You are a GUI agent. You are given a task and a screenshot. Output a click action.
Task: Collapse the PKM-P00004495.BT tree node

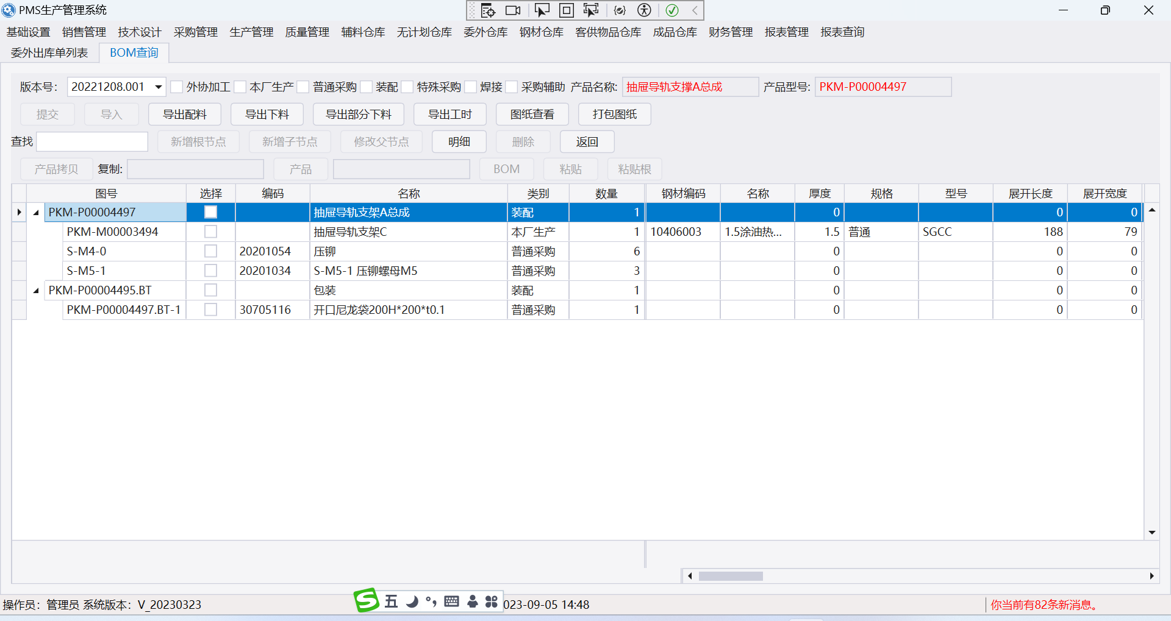[36, 291]
